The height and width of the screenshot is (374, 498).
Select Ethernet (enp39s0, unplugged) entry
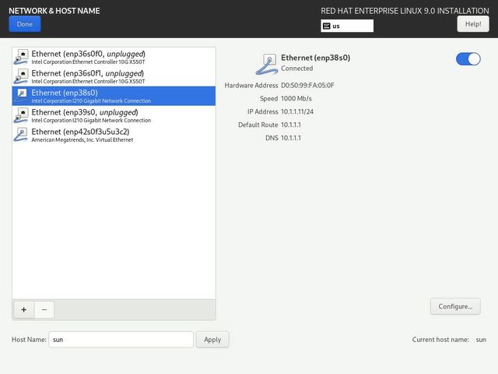[x=114, y=115]
